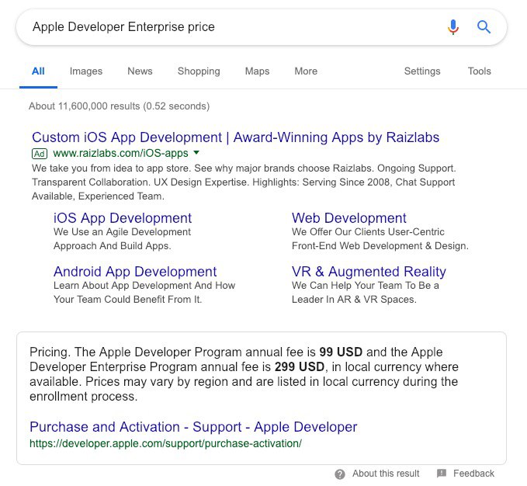The height and width of the screenshot is (486, 527).
Task: Open Purchase and Activation - Support link
Action: (x=193, y=427)
